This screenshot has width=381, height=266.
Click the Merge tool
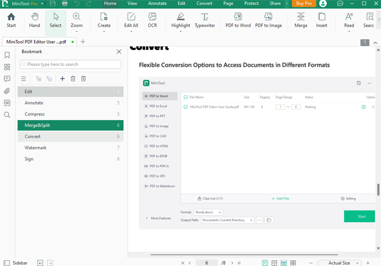pos(301,20)
